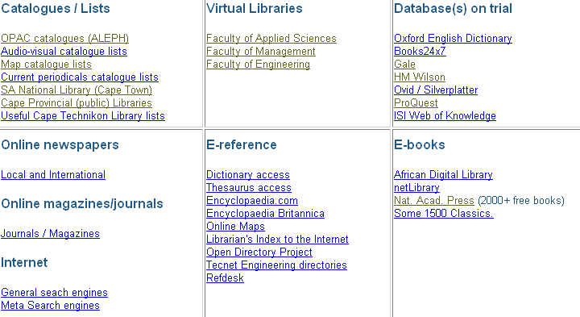Open Encyclopaedia Britannica reference

(x=265, y=214)
